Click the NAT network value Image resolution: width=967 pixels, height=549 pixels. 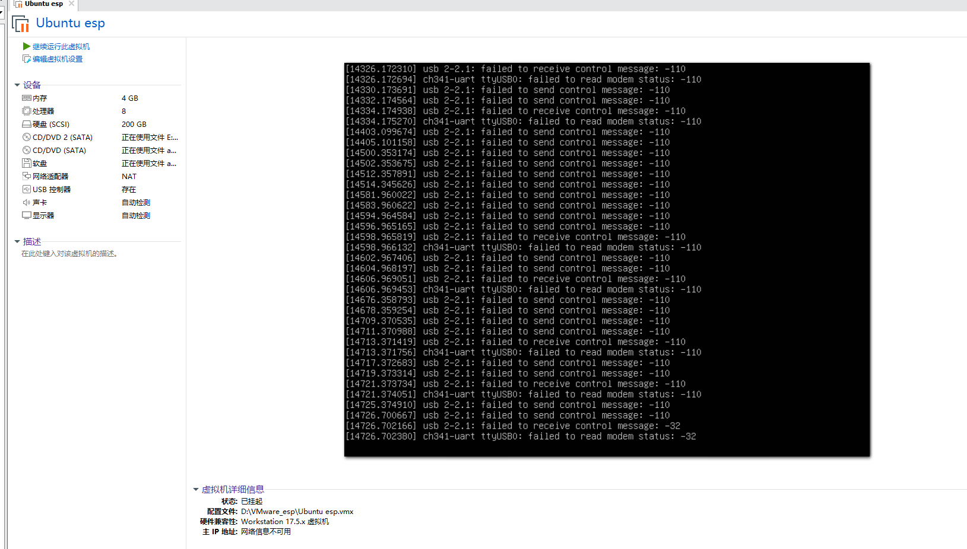click(x=129, y=176)
